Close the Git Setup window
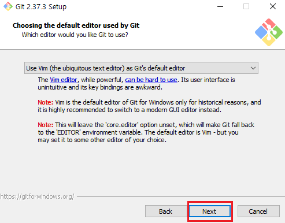285x223 pixels. point(273,7)
